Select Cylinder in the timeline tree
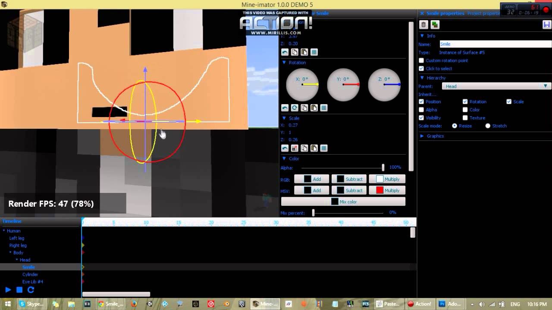The image size is (552, 310). coord(30,275)
